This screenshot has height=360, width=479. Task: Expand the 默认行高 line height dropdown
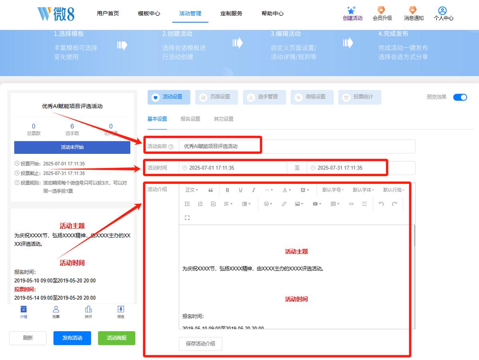pos(394,190)
